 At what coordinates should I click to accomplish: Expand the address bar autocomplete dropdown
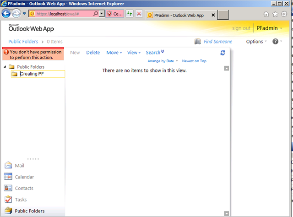pos(102,14)
